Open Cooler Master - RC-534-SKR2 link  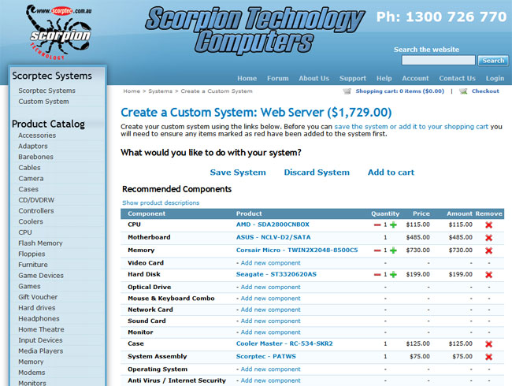[284, 343]
